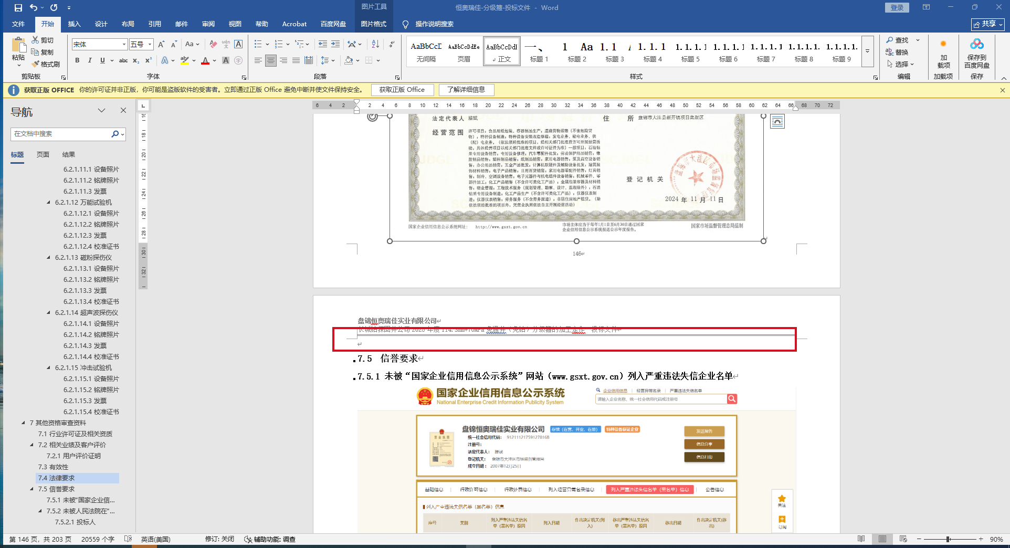Click the 登录 sign-in button
This screenshot has height=548, width=1010.
point(897,7)
